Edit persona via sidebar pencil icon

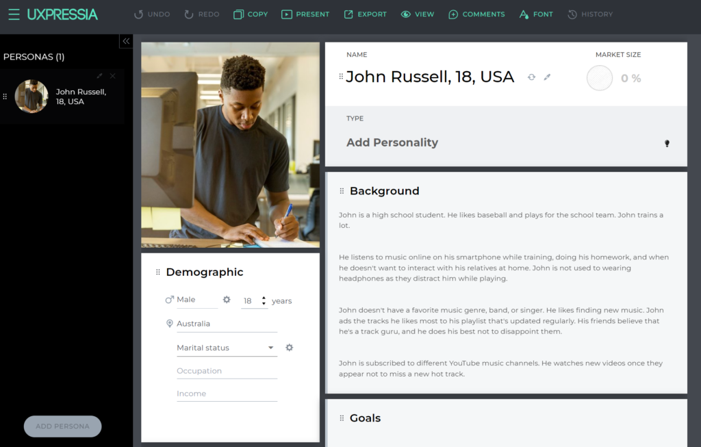pos(100,76)
